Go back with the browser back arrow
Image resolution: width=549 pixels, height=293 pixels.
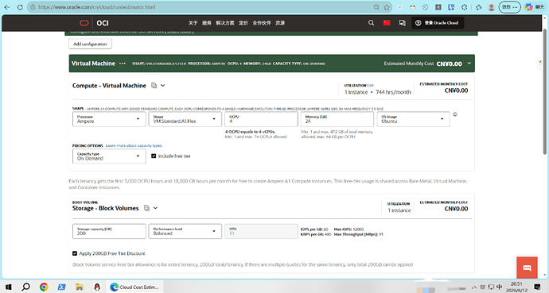coord(7,7)
